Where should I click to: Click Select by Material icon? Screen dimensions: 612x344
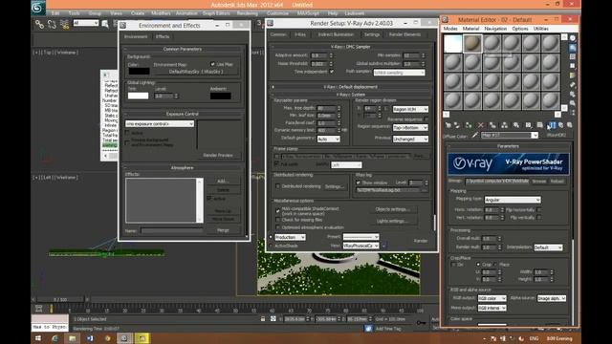click(573, 103)
